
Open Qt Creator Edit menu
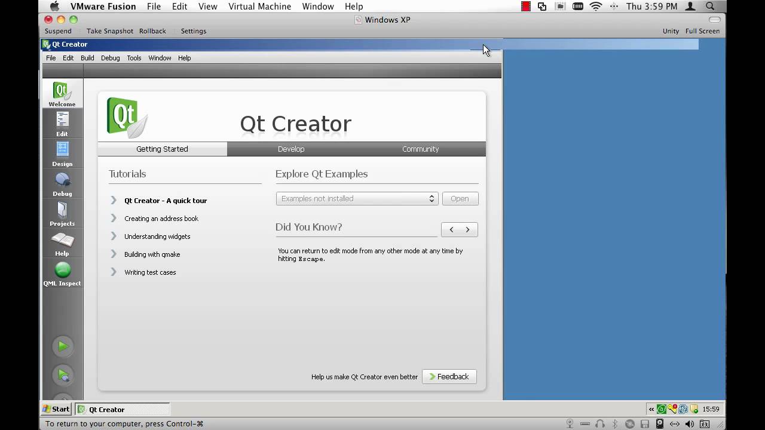(x=68, y=58)
